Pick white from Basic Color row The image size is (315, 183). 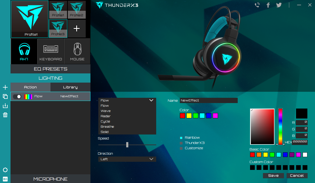[x=305, y=155]
